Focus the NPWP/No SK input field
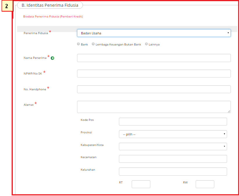Image resolution: width=239 pixels, height=196 pixels. pos(154,74)
